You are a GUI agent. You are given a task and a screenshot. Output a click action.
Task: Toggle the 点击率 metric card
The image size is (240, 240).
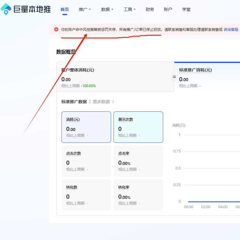tap(138, 161)
